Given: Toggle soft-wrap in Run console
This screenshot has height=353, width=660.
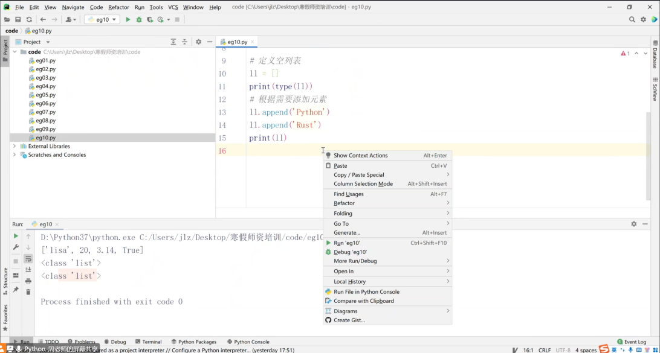Looking at the screenshot, I should tap(28, 259).
